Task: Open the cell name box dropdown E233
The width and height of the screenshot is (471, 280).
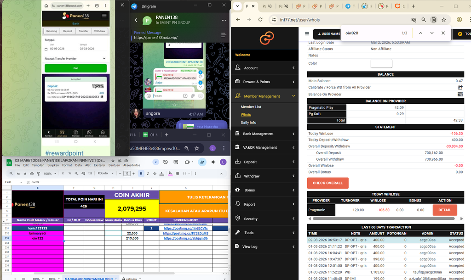Action: pyautogui.click(x=21, y=182)
